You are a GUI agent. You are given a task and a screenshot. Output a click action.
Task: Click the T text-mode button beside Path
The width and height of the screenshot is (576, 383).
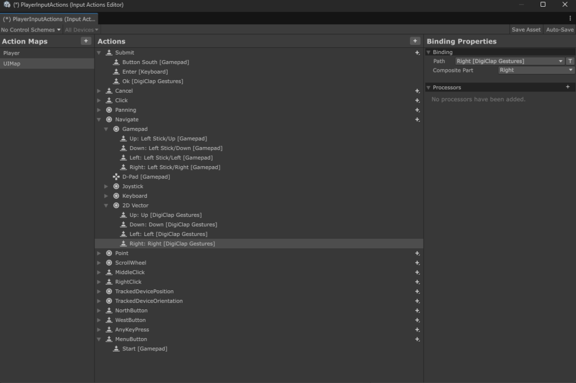pos(570,61)
